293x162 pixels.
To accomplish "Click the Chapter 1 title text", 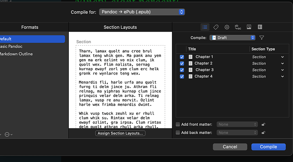I will pyautogui.click(x=204, y=57).
